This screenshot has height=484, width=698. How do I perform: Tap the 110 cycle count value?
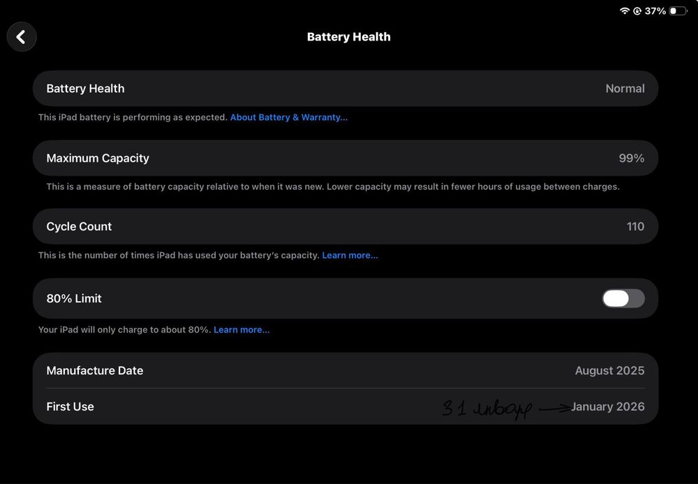[x=635, y=227]
